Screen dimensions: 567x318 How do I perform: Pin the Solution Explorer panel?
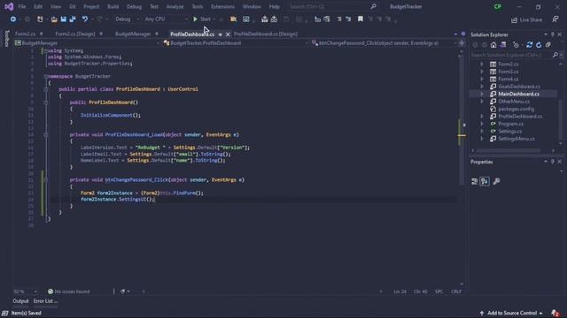coord(553,34)
